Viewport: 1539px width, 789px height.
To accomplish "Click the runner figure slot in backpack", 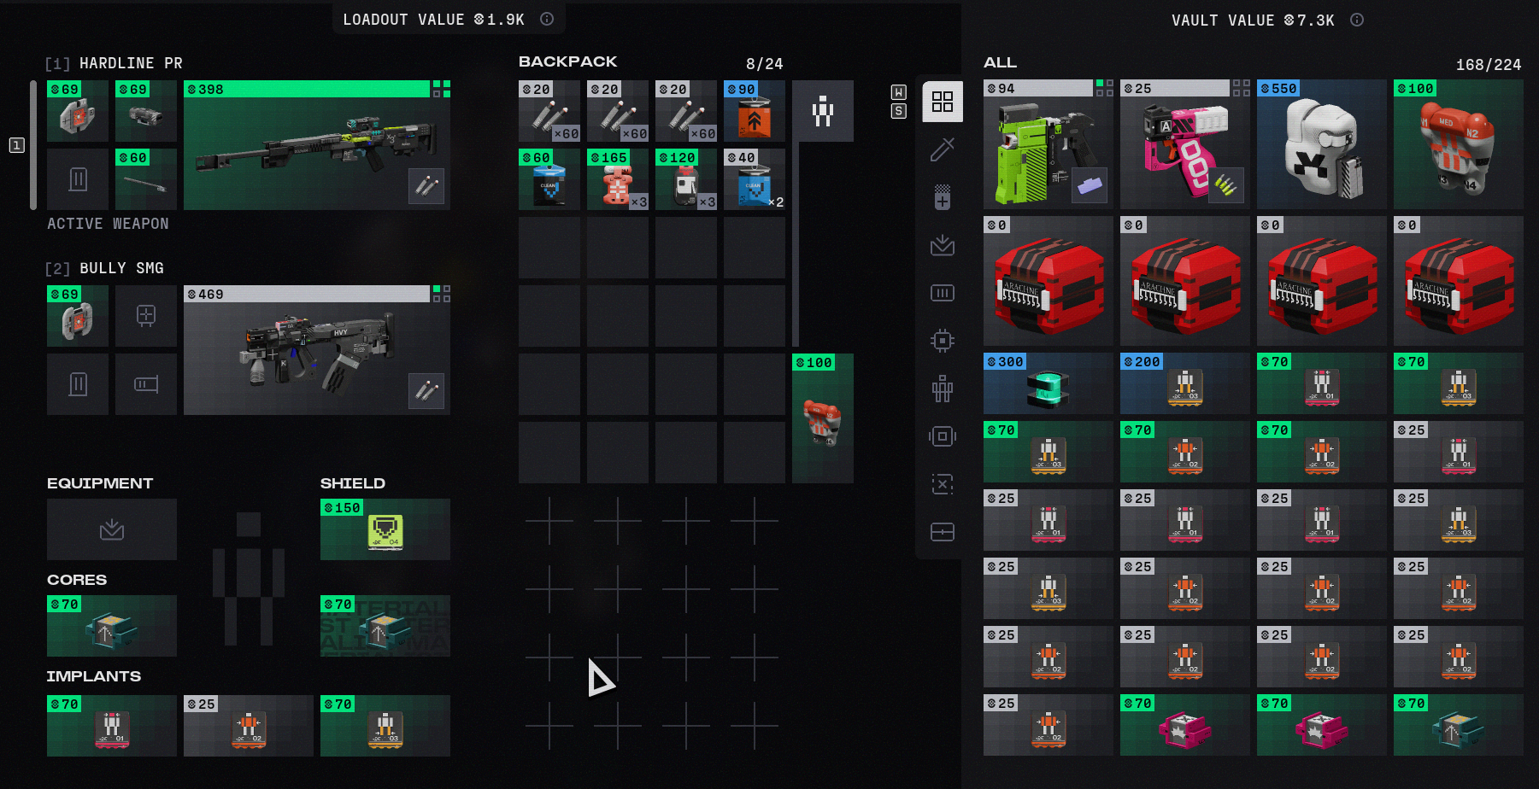I will point(823,111).
